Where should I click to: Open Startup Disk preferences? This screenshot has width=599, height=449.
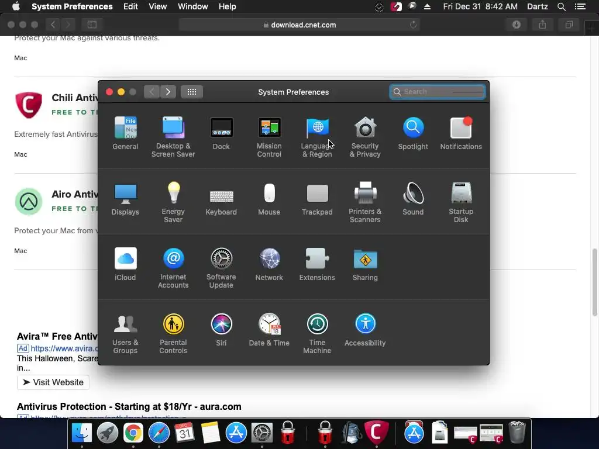pyautogui.click(x=461, y=202)
